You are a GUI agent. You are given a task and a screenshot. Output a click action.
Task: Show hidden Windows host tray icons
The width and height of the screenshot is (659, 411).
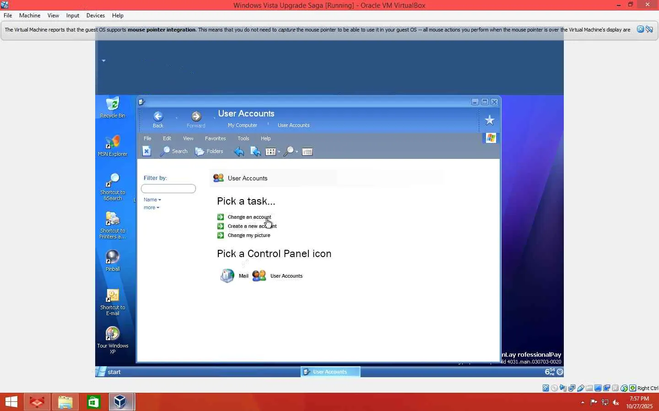(x=583, y=402)
